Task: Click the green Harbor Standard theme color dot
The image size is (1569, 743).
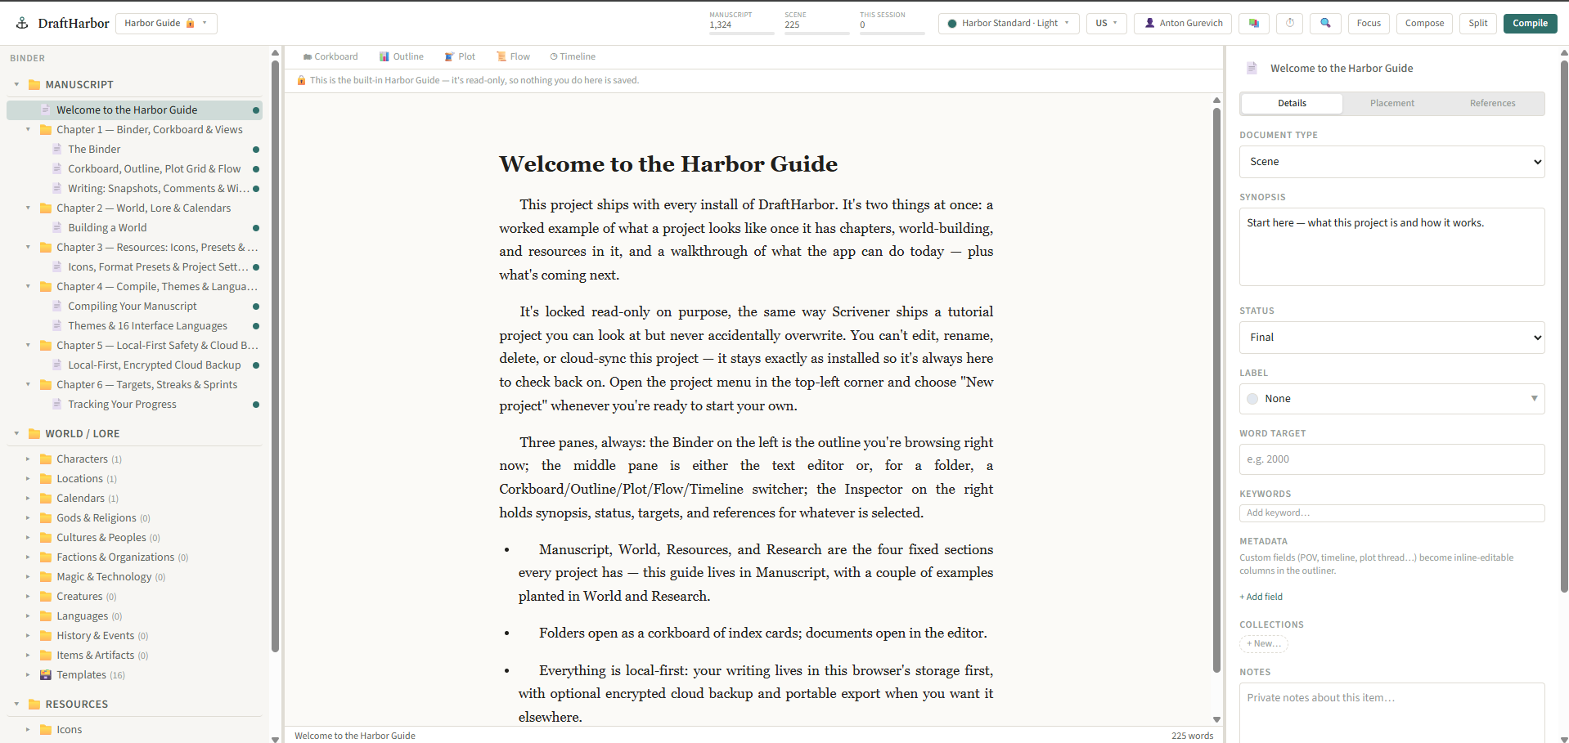Action: (952, 24)
